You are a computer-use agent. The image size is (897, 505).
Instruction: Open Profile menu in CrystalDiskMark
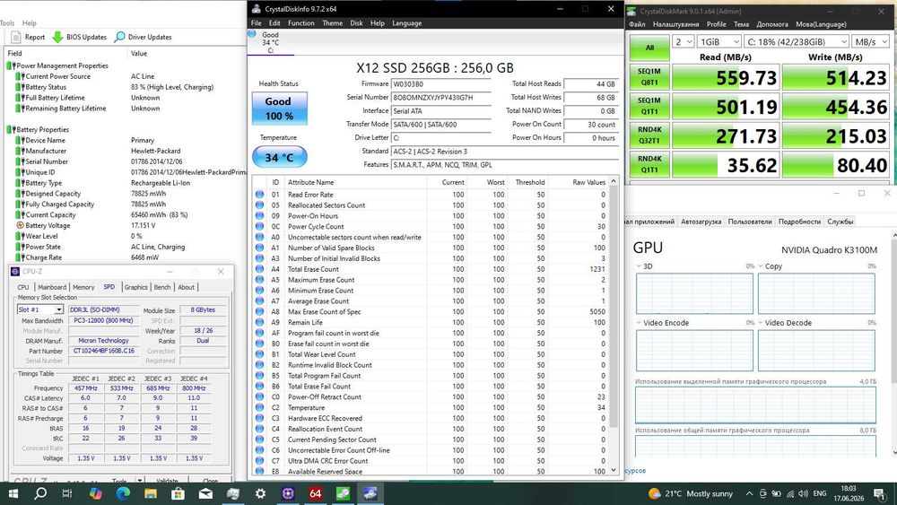[x=716, y=24]
